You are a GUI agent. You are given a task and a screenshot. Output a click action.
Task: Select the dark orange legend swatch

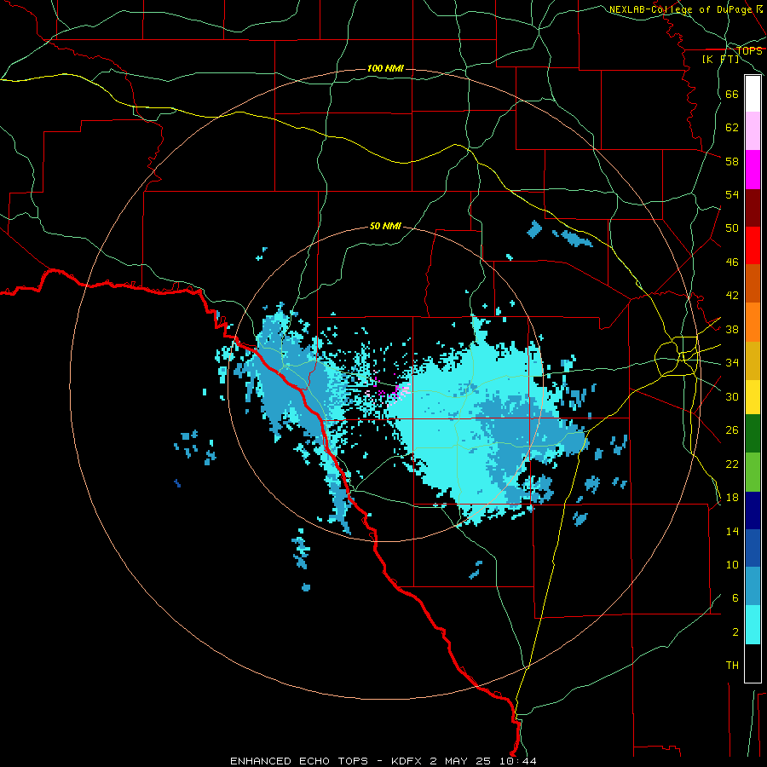[x=753, y=284]
